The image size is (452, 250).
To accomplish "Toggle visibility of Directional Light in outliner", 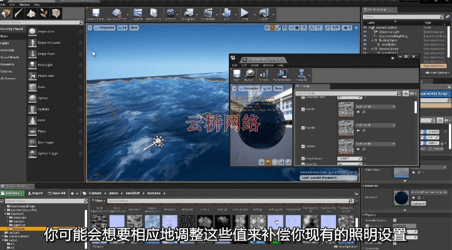I will [365, 32].
